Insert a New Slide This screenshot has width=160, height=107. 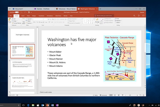click(x=24, y=21)
